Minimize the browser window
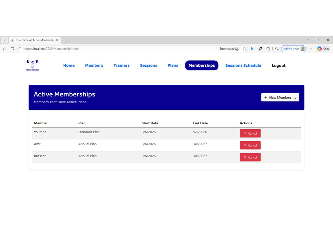 pos(308,40)
